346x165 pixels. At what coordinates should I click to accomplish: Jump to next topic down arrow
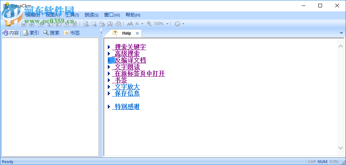(50, 24)
